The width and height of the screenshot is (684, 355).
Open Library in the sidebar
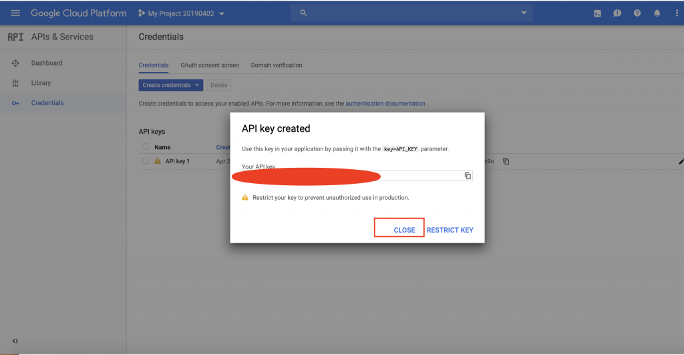41,83
